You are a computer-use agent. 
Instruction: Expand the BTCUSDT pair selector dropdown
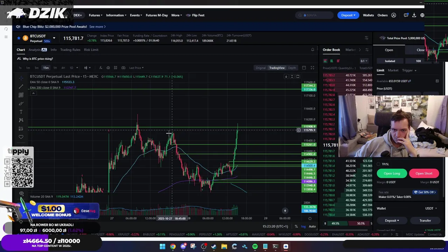click(x=54, y=38)
